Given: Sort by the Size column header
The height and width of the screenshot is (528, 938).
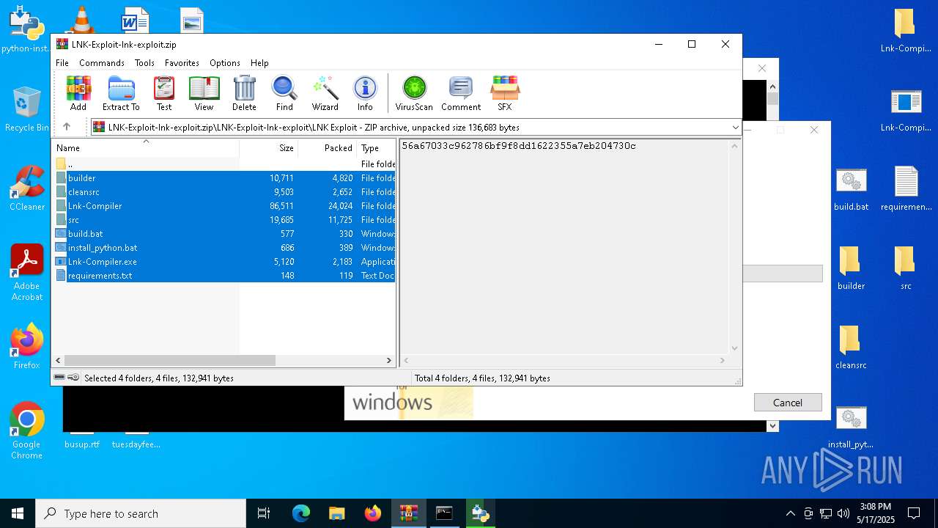Looking at the screenshot, I should [x=268, y=148].
